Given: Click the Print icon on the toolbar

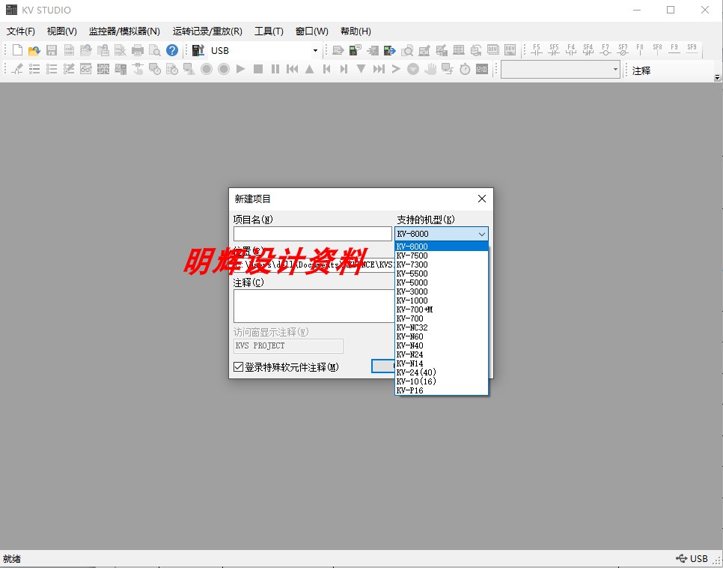Looking at the screenshot, I should point(137,50).
